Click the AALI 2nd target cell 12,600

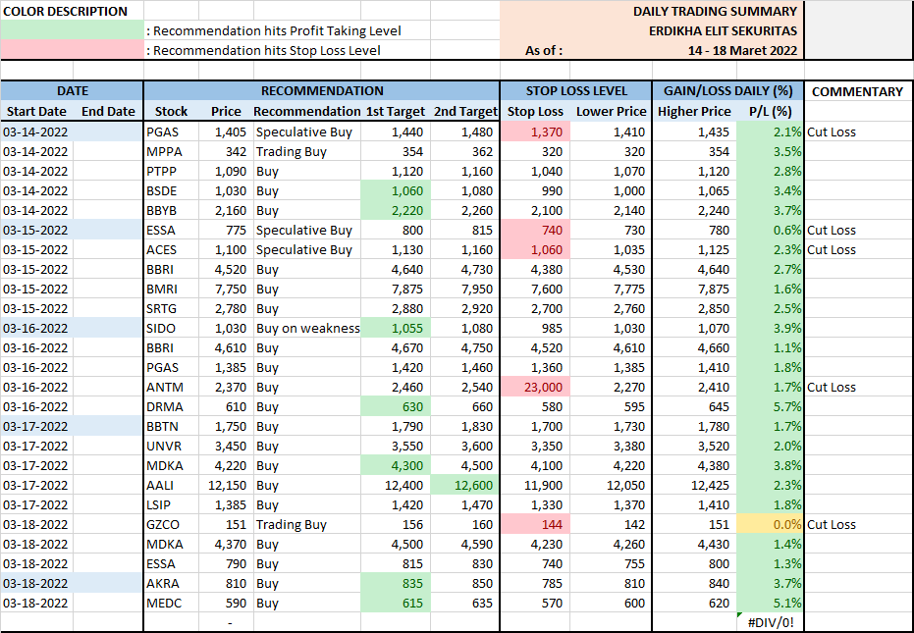(465, 485)
